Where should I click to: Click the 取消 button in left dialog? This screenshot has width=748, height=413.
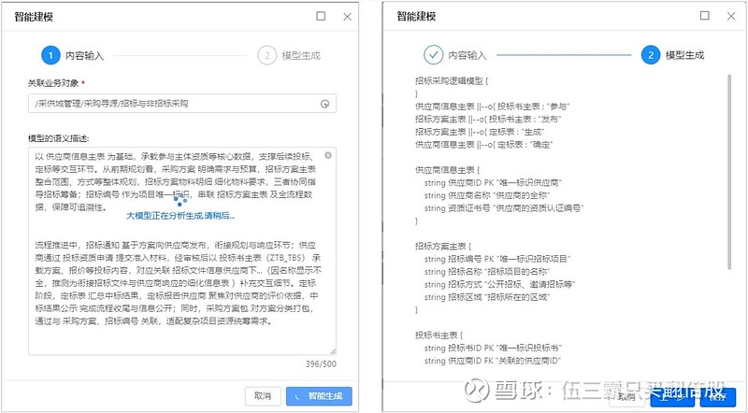tap(263, 396)
